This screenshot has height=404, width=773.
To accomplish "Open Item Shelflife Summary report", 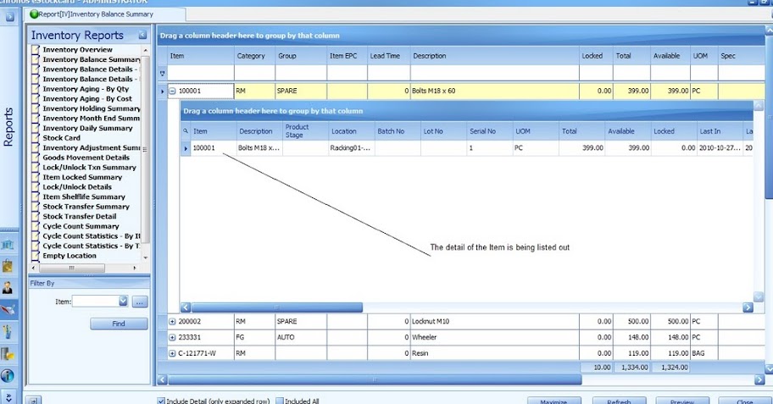I will tap(84, 197).
